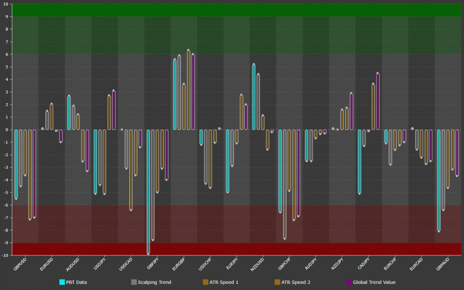
Task: Select the magenta Global Trend Value legend marker
Action: (348, 281)
